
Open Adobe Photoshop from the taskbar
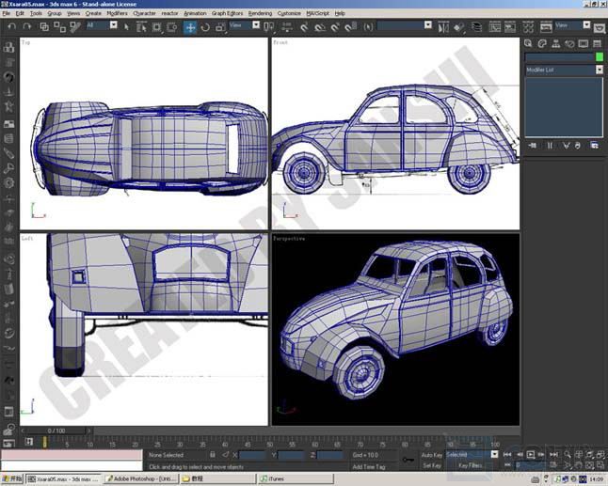click(x=142, y=479)
